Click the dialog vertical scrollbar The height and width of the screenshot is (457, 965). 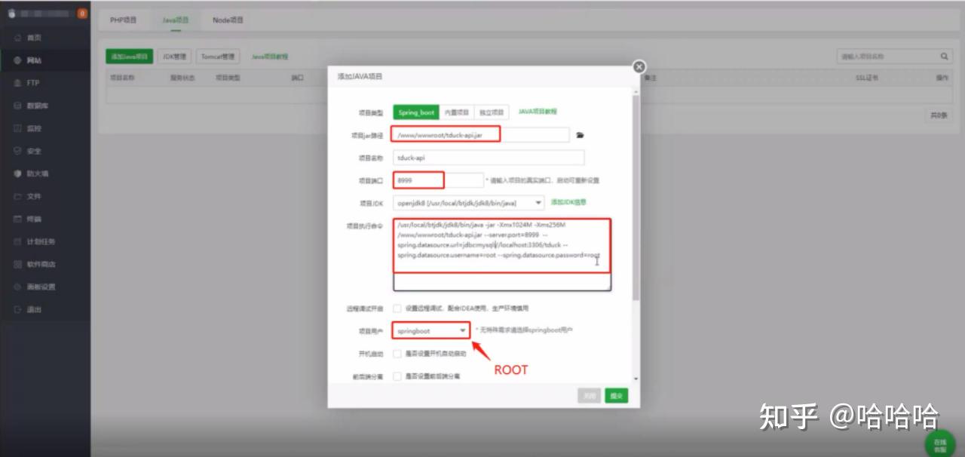[636, 196]
